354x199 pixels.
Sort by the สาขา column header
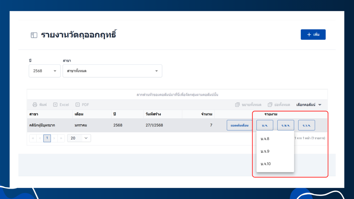pos(50,114)
